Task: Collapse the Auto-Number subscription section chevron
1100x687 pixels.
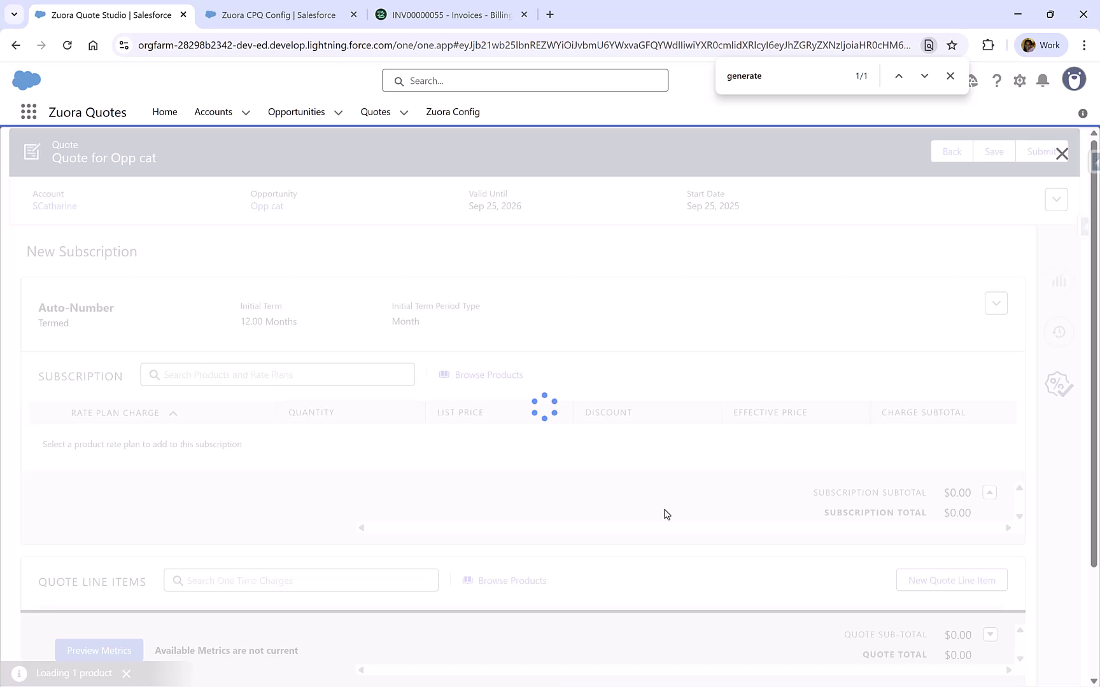Action: click(996, 303)
